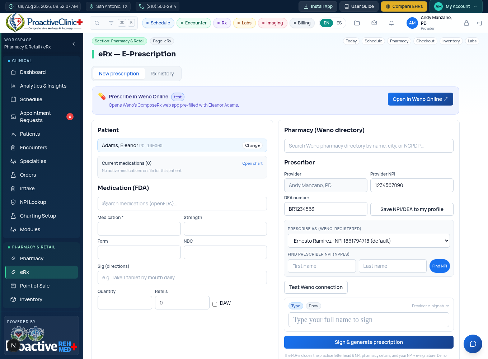This screenshot has height=359, width=488.
Task: Click the Find NPI button
Action: point(440,266)
